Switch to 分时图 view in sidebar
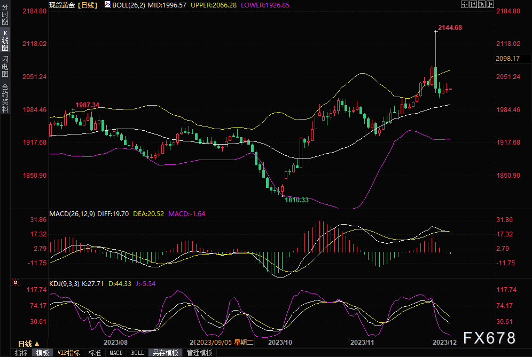 pyautogui.click(x=5, y=15)
